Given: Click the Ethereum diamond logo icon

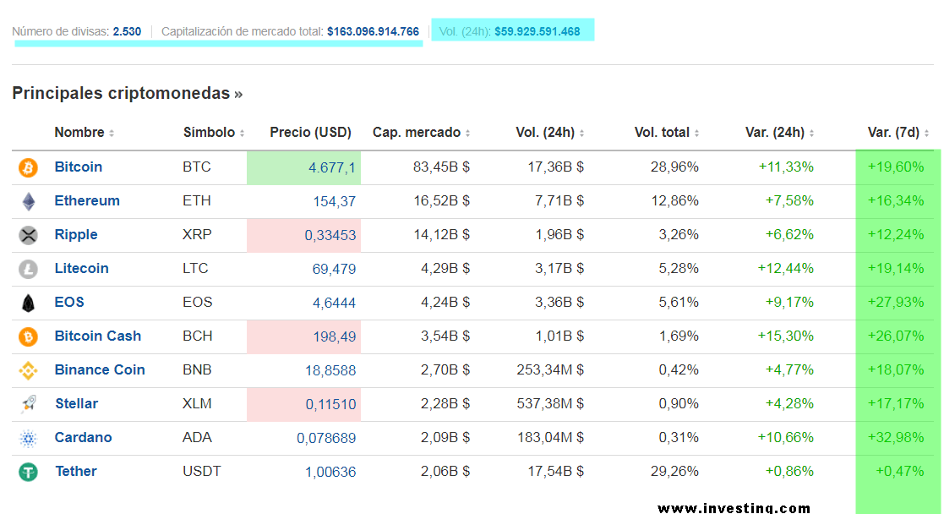Looking at the screenshot, I should click(x=29, y=201).
